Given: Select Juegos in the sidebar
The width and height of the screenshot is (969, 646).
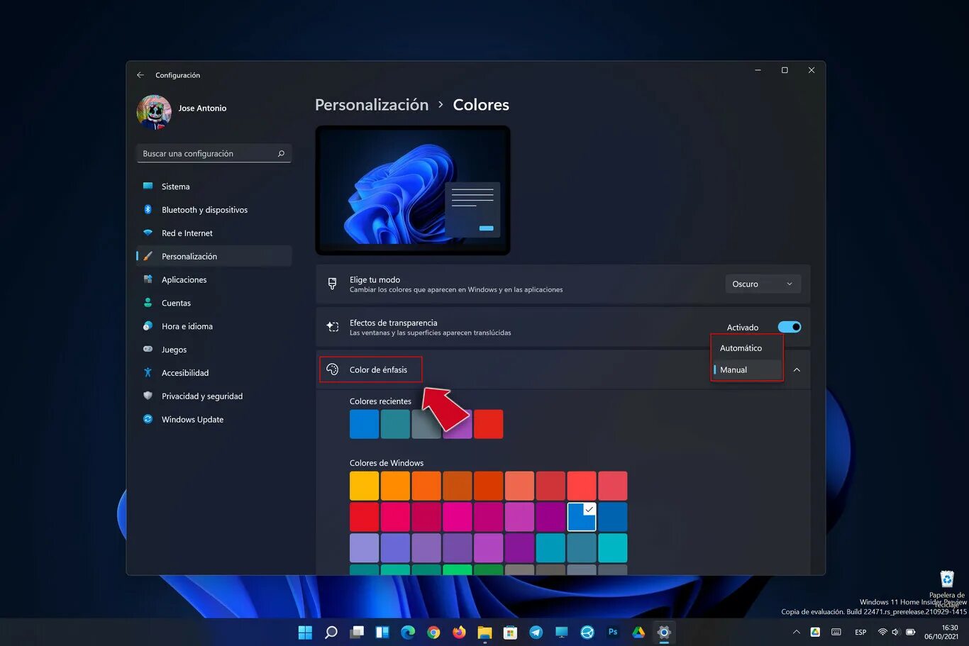Looking at the screenshot, I should click(x=214, y=350).
